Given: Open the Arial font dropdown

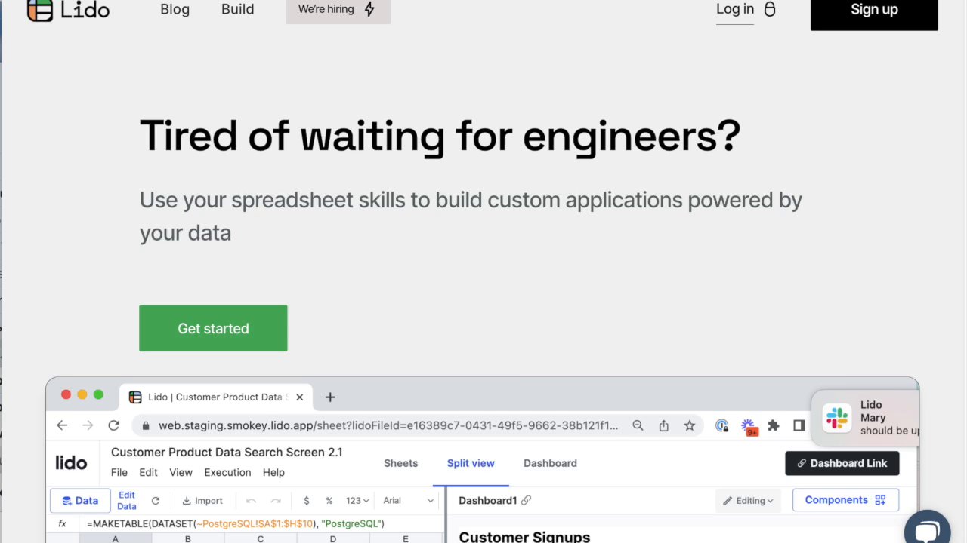Looking at the screenshot, I should point(408,501).
